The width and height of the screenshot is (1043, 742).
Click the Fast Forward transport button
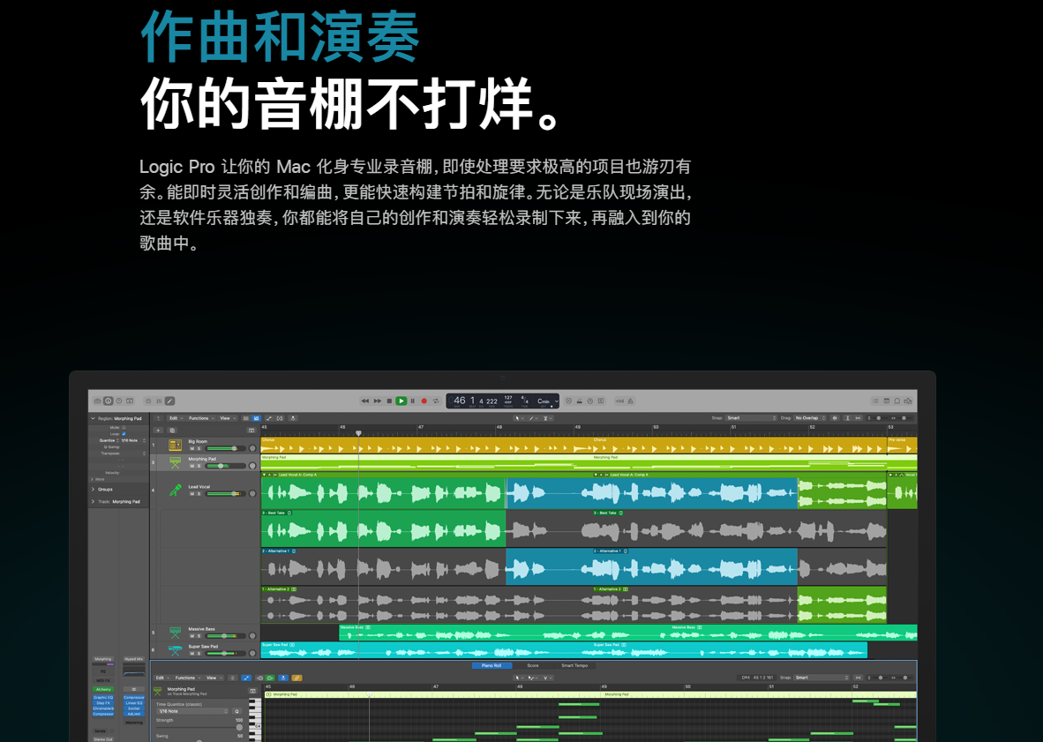(x=377, y=401)
